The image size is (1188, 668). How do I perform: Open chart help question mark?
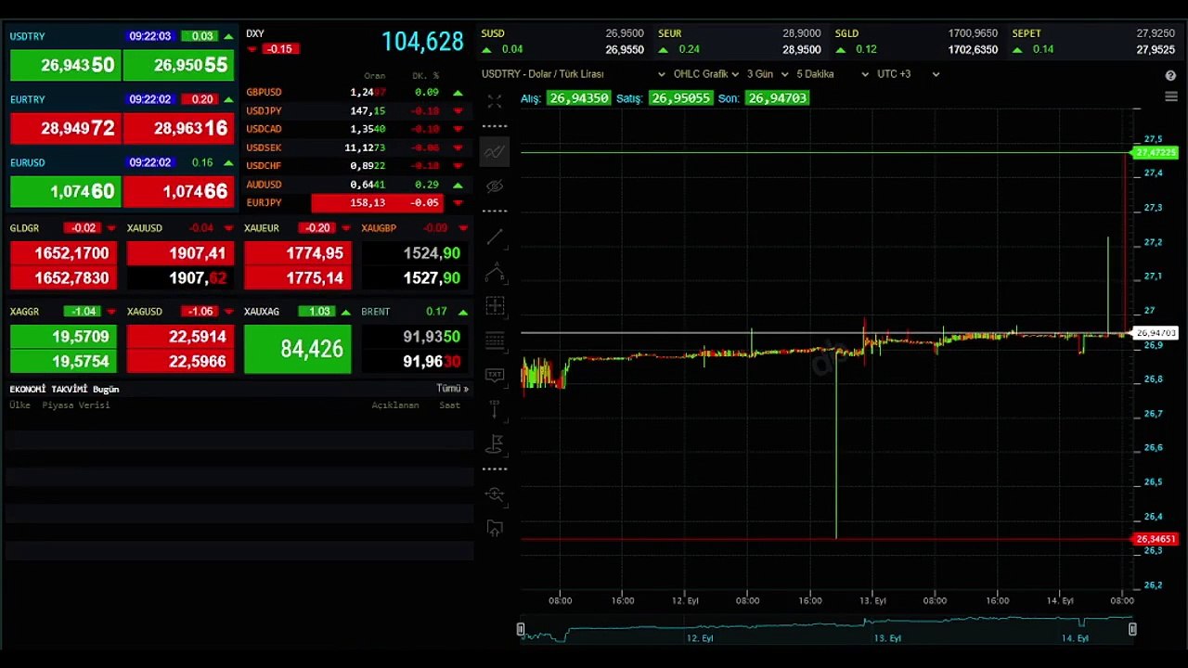(x=1170, y=75)
